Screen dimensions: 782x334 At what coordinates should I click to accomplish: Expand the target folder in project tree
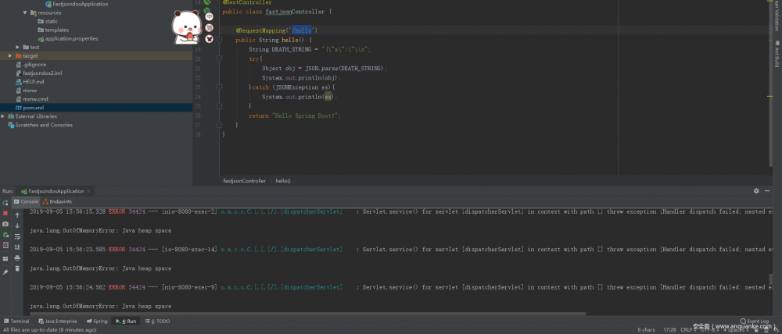click(9, 56)
